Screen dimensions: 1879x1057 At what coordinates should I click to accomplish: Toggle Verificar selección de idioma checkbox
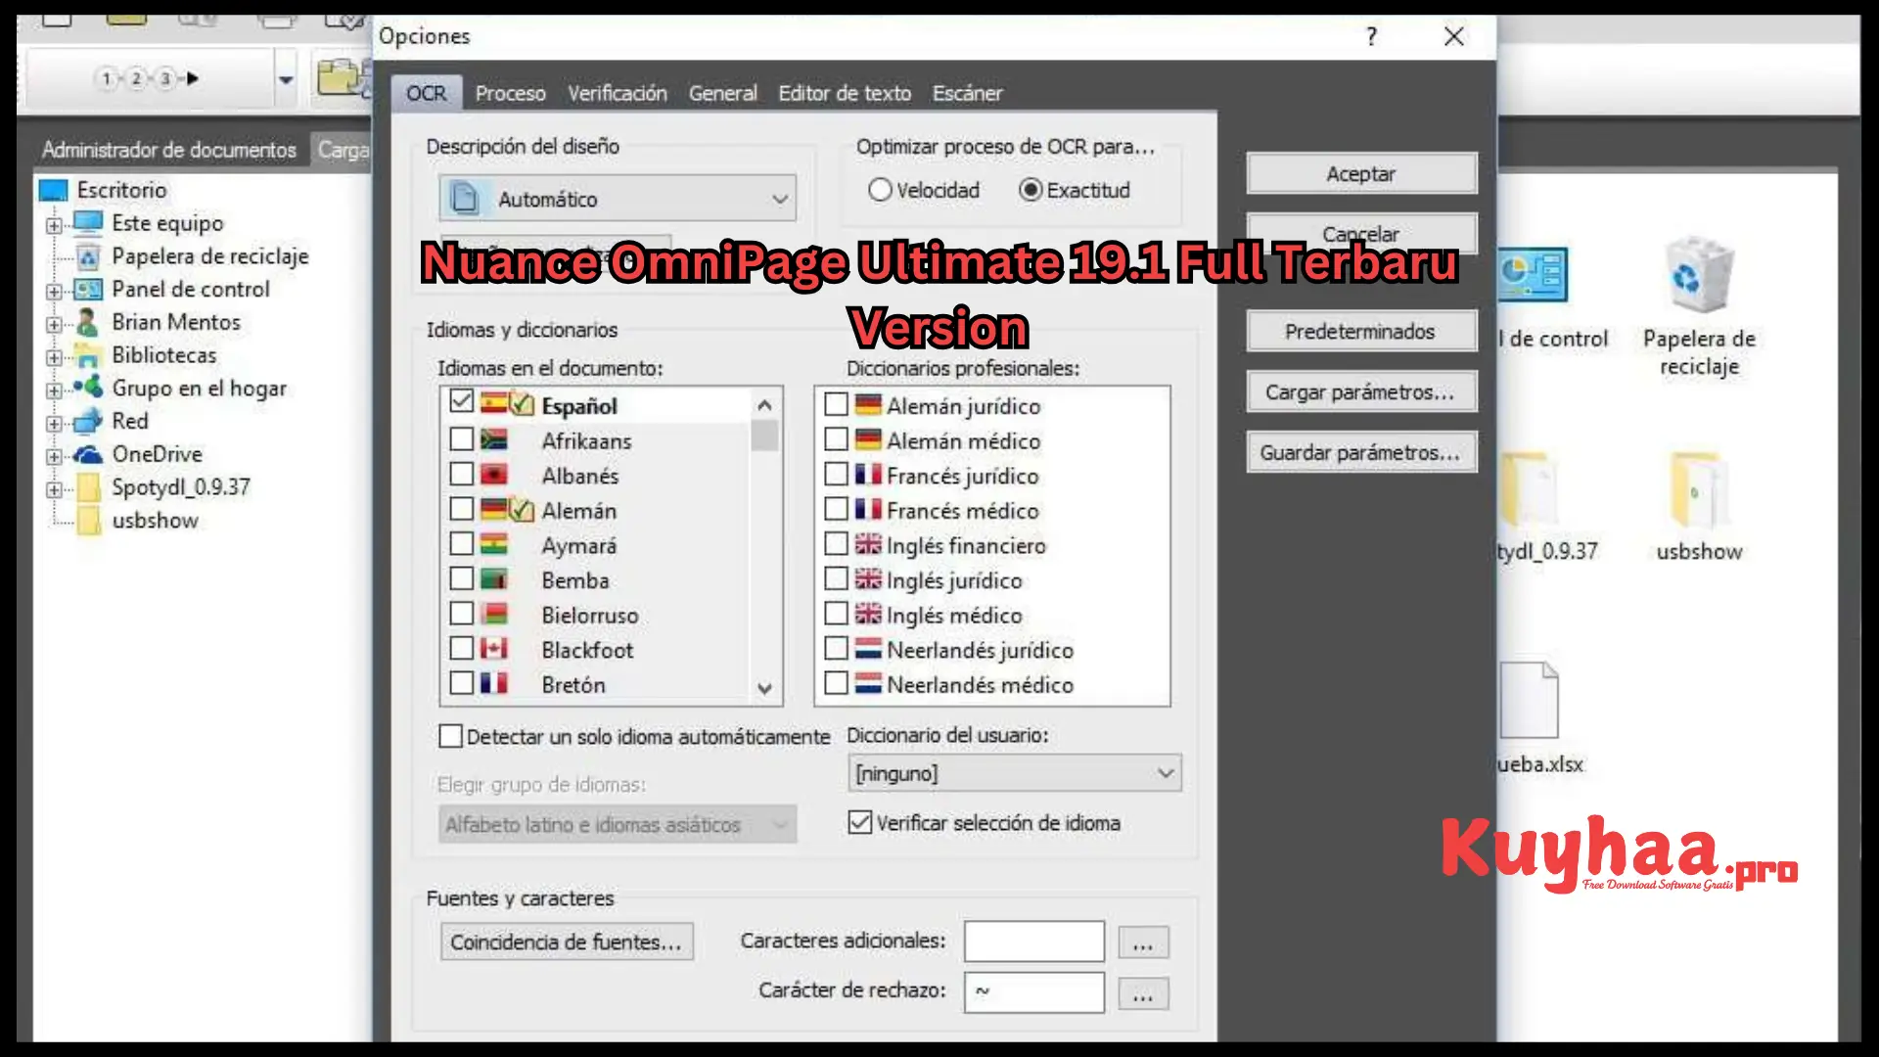859,822
